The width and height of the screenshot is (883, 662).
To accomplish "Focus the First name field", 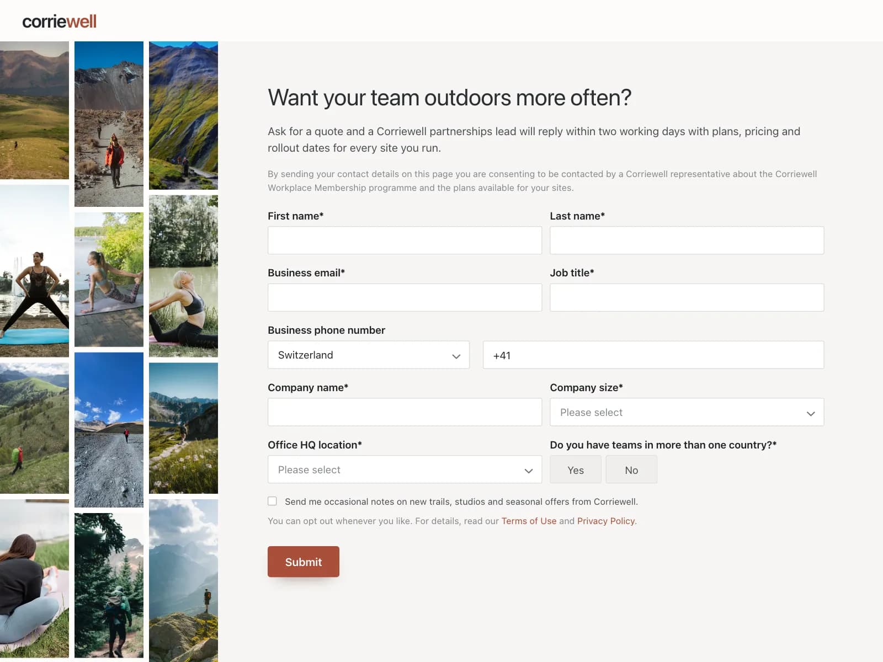I will tap(405, 241).
